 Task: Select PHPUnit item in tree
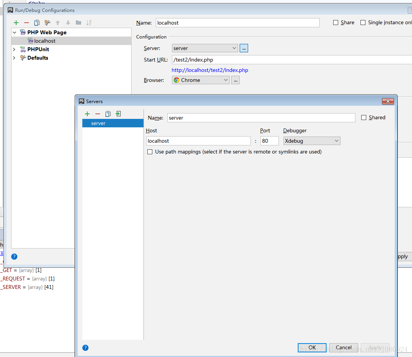pos(38,49)
